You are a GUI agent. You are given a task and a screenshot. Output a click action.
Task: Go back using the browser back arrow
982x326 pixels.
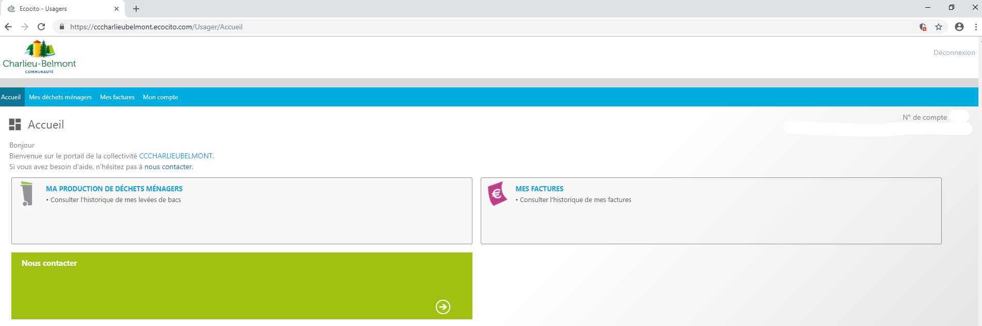tap(8, 27)
